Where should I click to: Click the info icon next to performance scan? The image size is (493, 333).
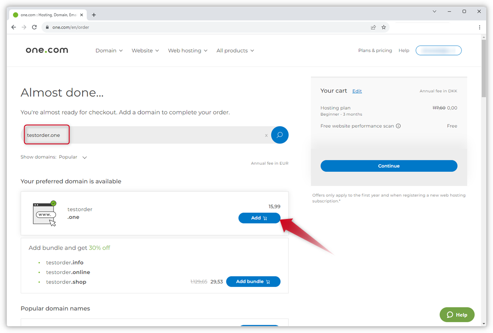398,126
